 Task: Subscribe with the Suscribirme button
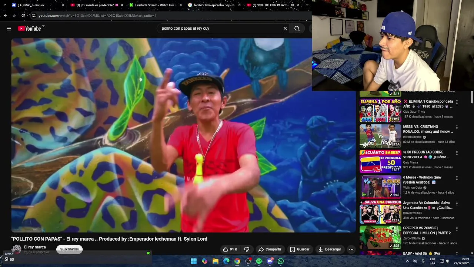click(70, 249)
